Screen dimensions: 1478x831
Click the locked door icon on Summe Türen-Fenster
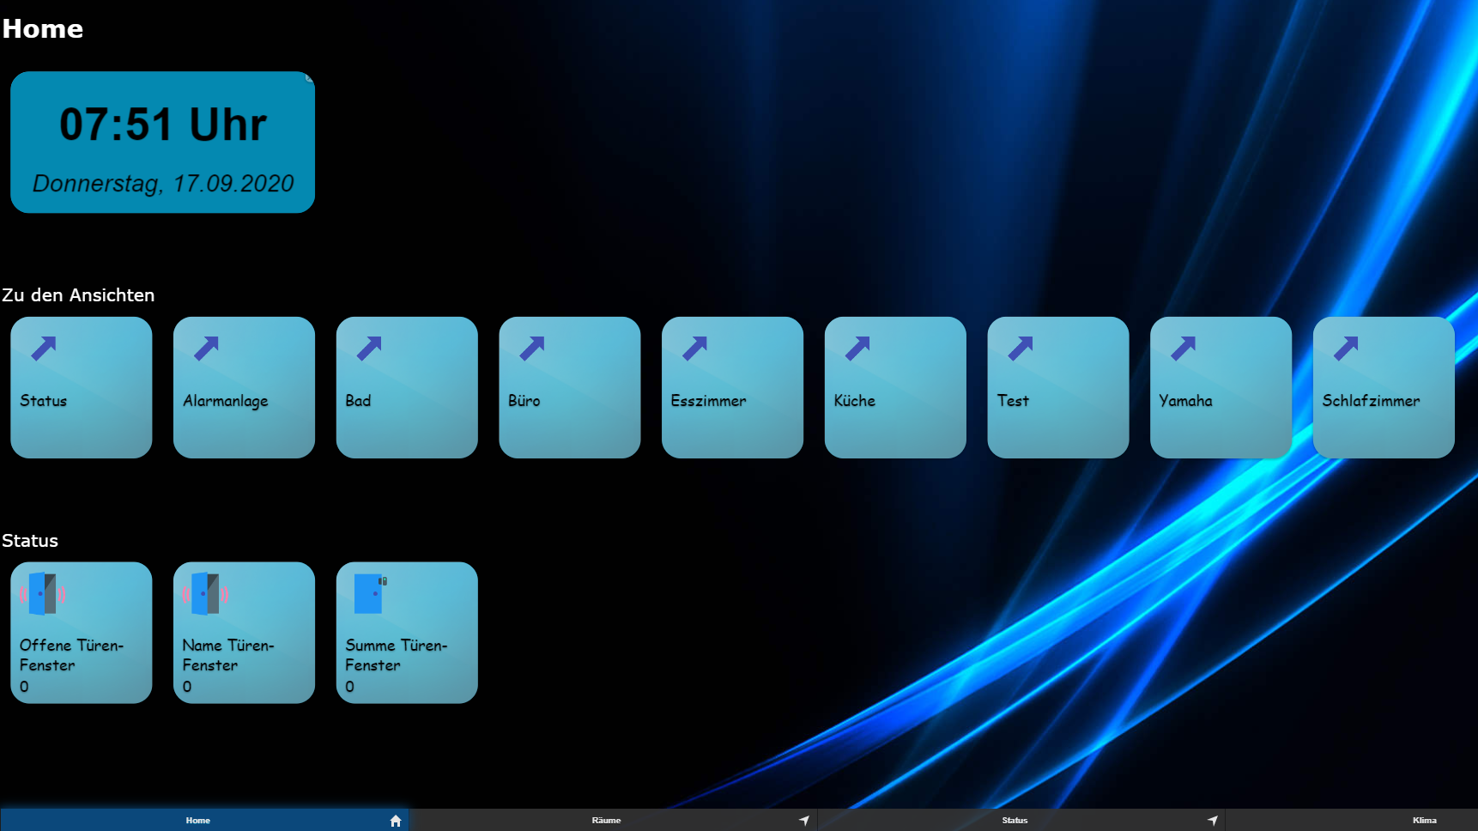coord(370,593)
